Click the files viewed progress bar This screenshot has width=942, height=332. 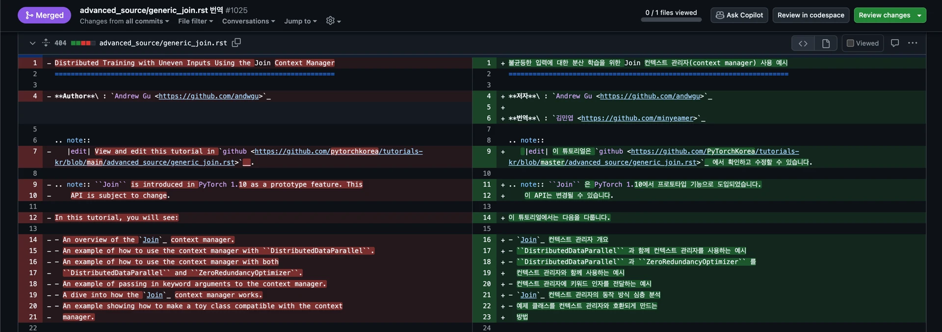click(x=671, y=20)
